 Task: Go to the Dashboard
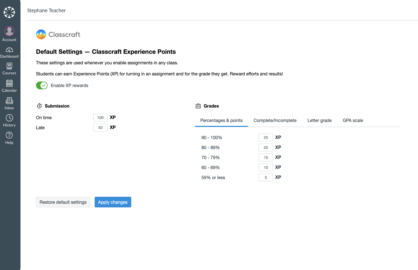click(x=9, y=53)
